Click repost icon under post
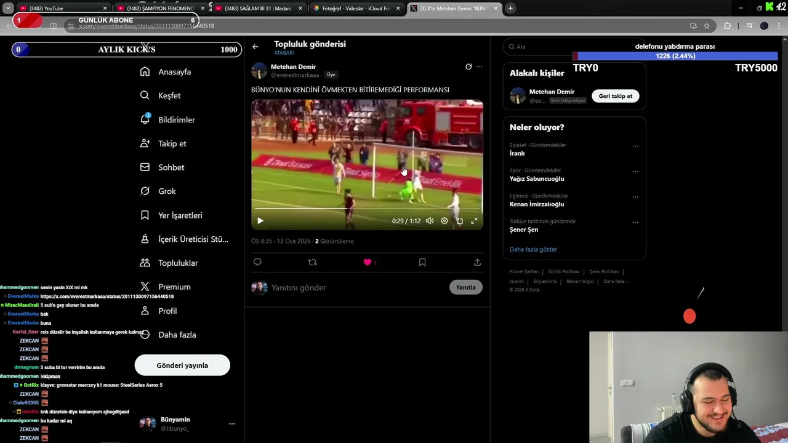The height and width of the screenshot is (443, 788). 312,262
